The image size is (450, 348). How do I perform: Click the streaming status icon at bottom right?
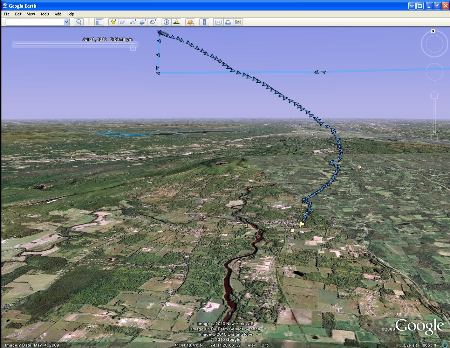[445, 345]
